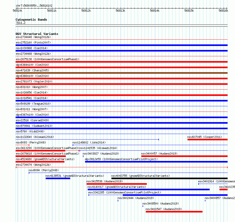Select the nsv5760 (Kidd2008) label
This screenshot has height=222, width=235.
coord(30,131)
